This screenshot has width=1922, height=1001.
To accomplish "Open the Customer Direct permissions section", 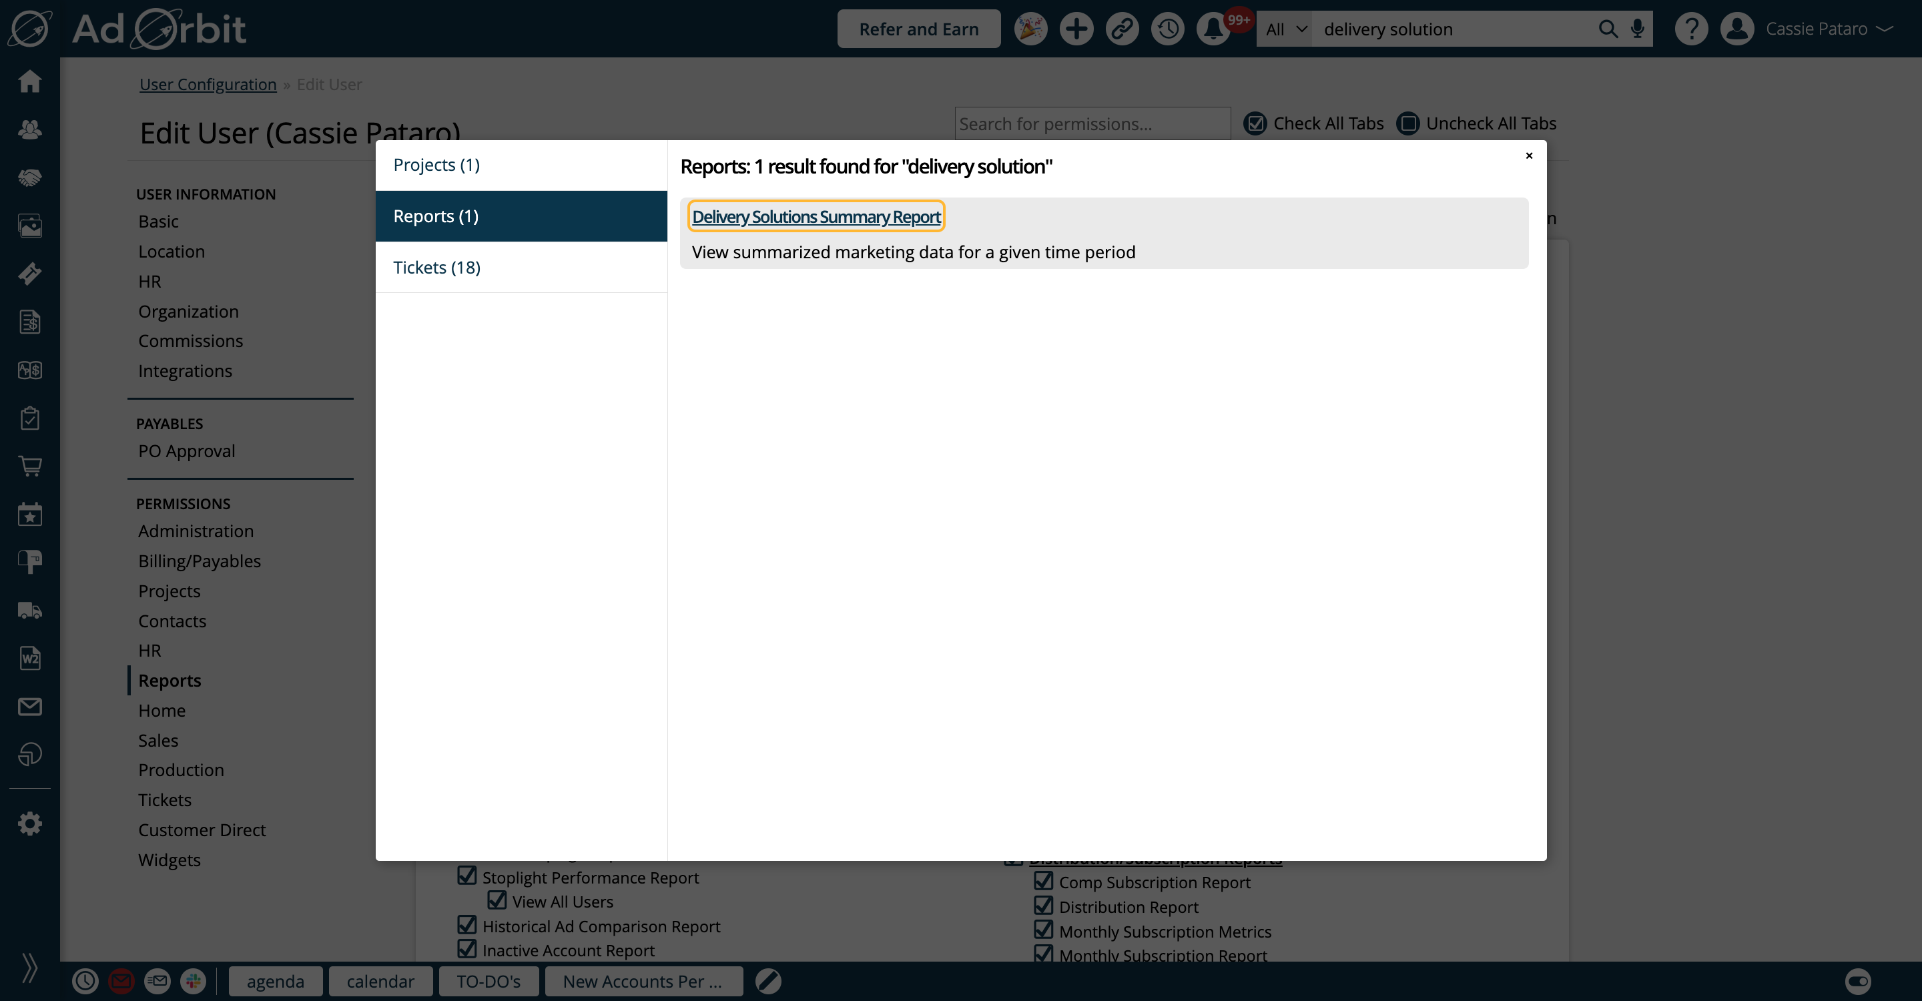I will pyautogui.click(x=202, y=830).
